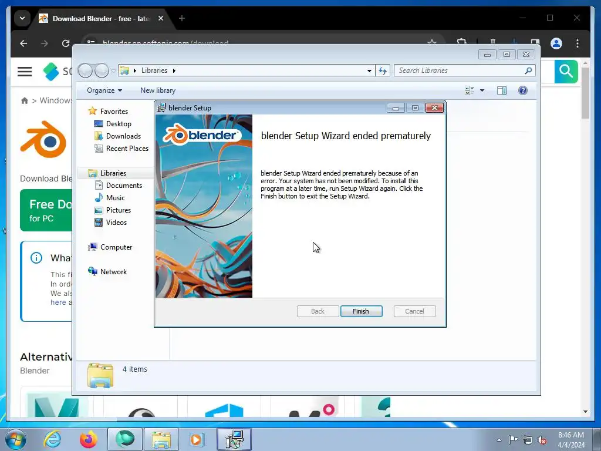This screenshot has width=601, height=451.
Task: Click Finish in blender Setup dialog
Action: click(x=361, y=311)
